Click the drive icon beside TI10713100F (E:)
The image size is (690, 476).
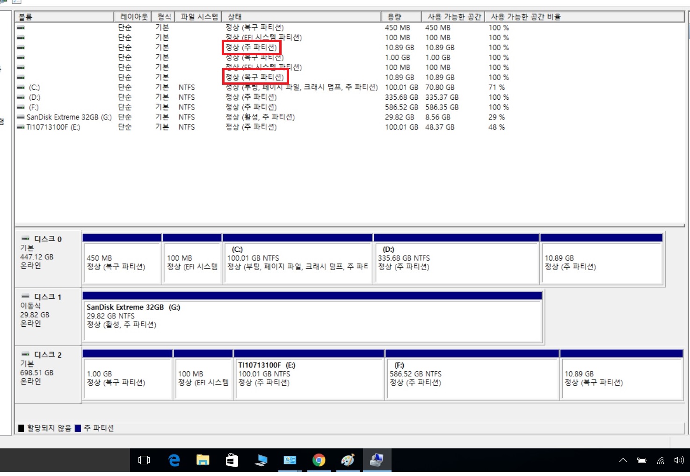(x=21, y=127)
